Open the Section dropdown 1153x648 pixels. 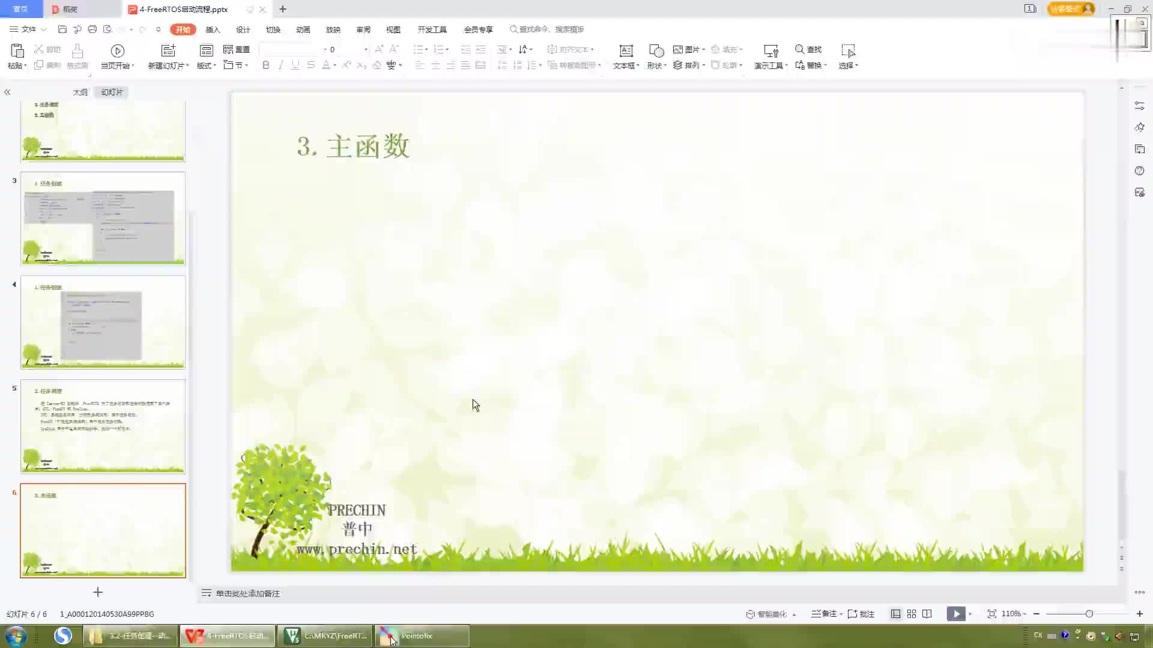point(236,65)
